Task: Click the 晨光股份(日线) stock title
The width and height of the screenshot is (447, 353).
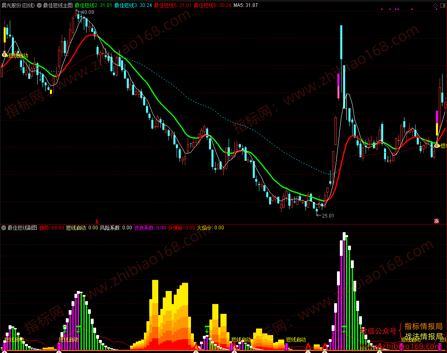Action: click(x=18, y=5)
